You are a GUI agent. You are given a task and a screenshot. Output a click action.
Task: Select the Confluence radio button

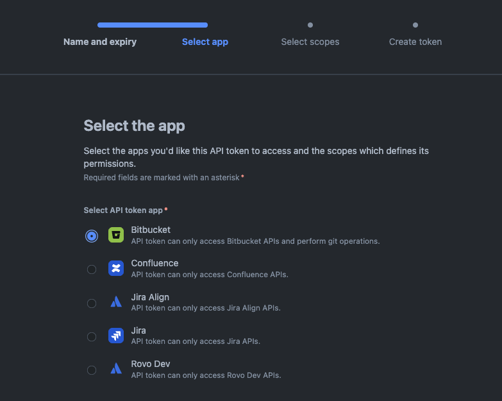click(92, 269)
